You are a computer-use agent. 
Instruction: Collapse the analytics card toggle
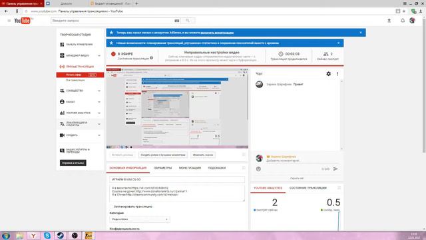click(x=339, y=188)
